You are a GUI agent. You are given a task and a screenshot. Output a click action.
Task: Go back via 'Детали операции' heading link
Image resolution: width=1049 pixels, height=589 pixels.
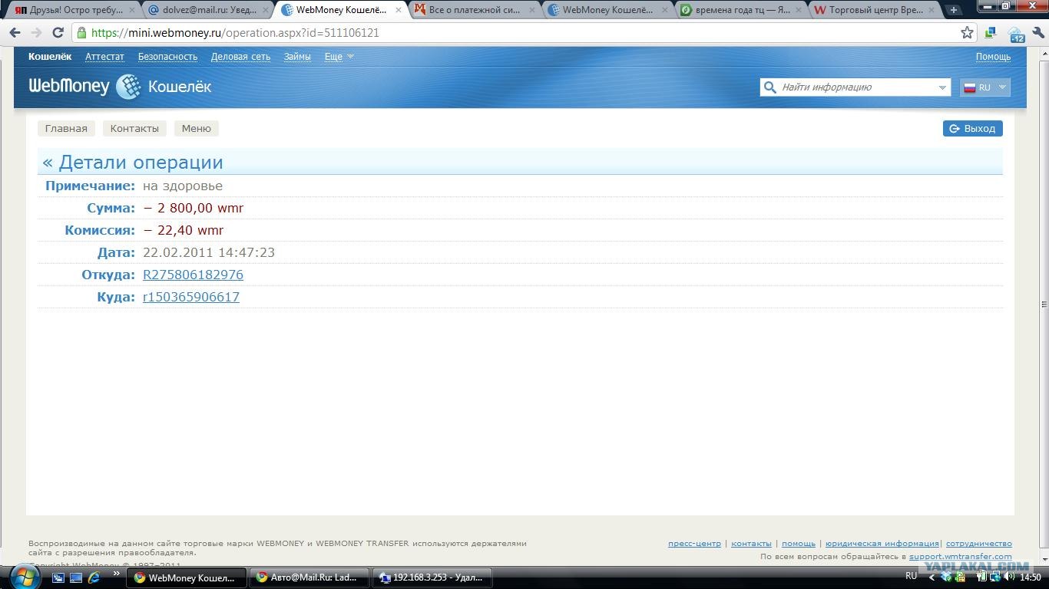click(133, 163)
